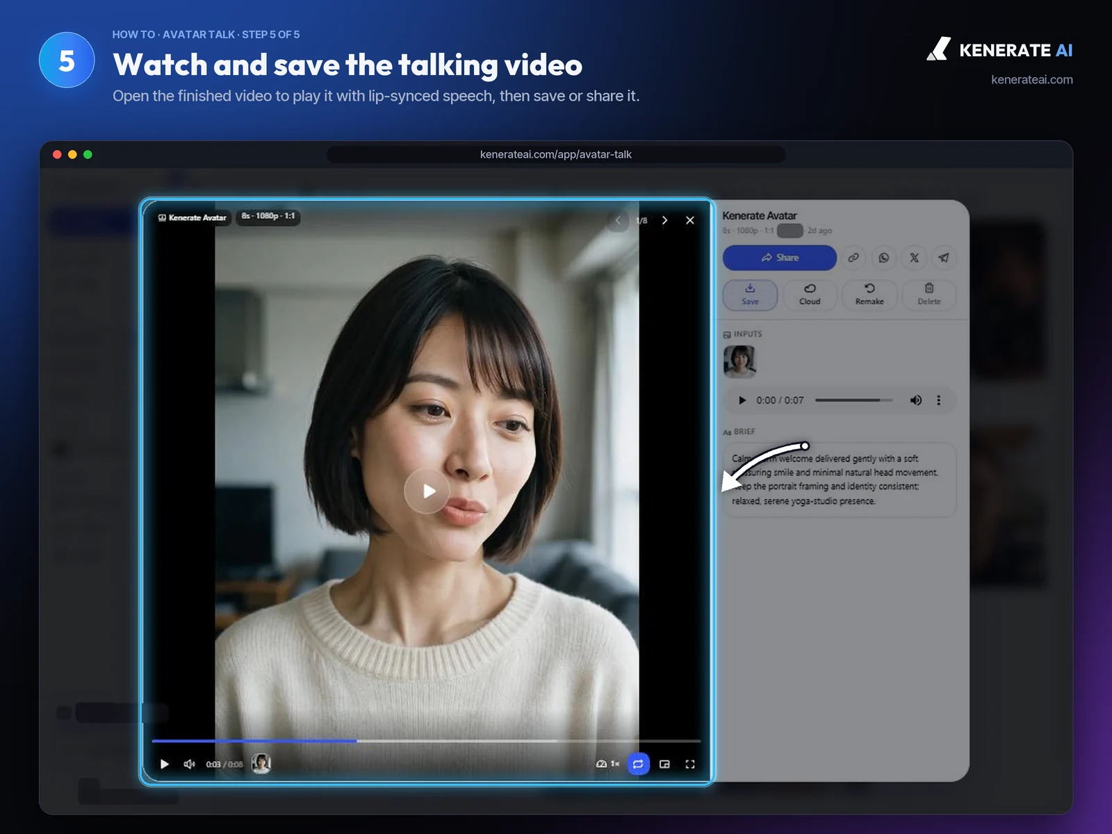Click the avatar thumbnail in player controls
This screenshot has width=1112, height=834.
(x=261, y=763)
